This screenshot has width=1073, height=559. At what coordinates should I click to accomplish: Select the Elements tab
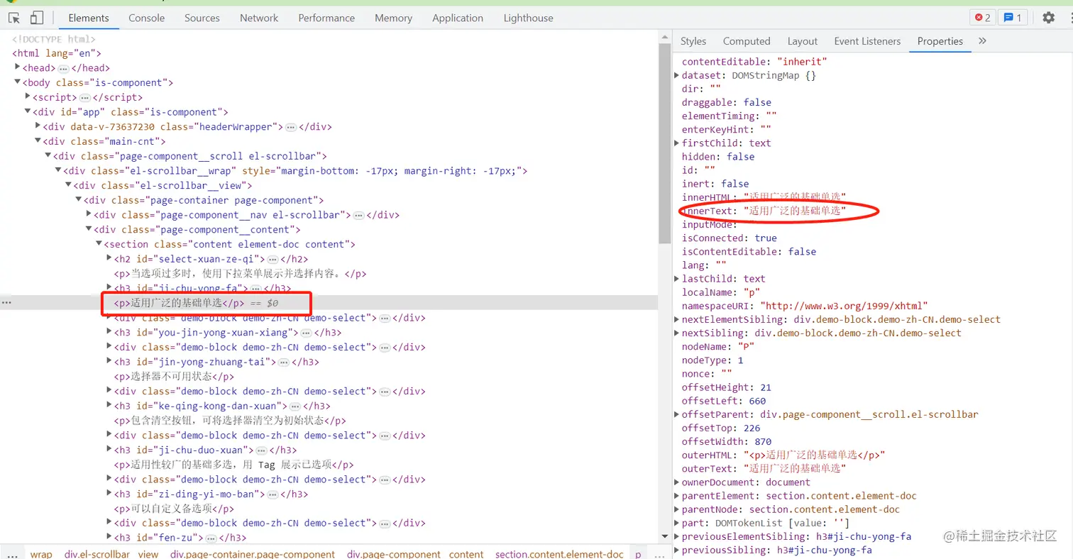pos(89,18)
